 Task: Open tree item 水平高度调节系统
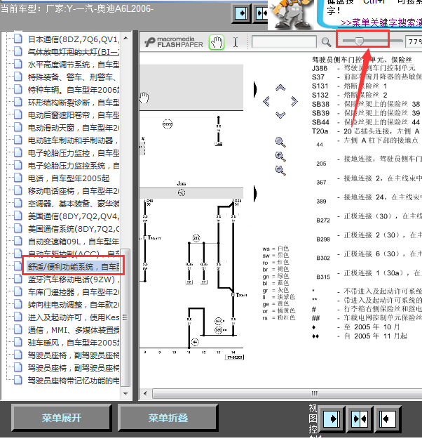[x=74, y=65]
